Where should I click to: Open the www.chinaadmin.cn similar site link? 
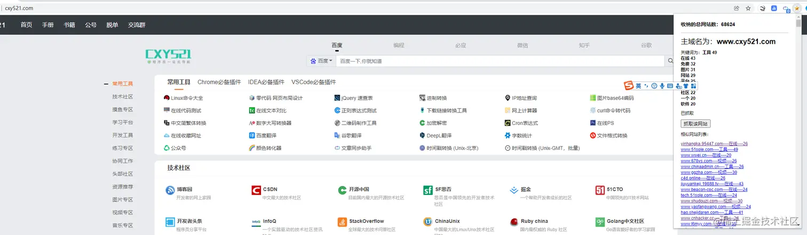[712, 167]
